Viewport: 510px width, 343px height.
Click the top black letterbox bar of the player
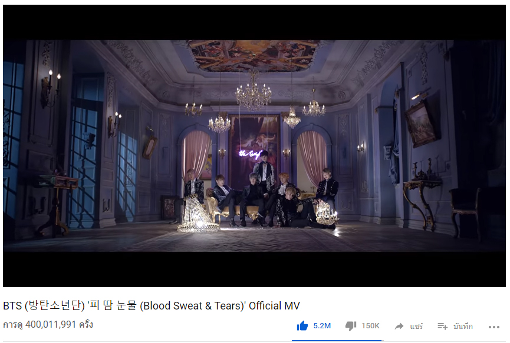pos(254,22)
